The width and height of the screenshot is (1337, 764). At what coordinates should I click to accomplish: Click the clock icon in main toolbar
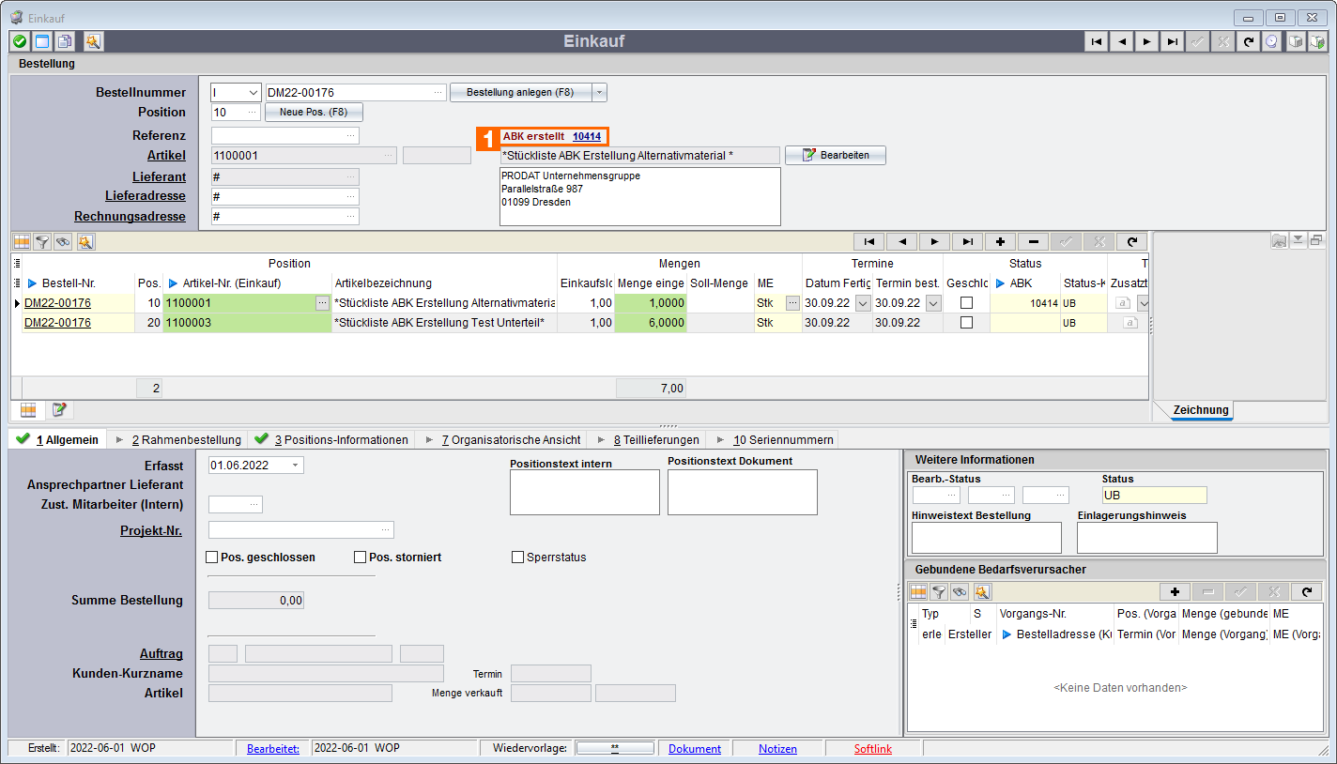(1271, 41)
